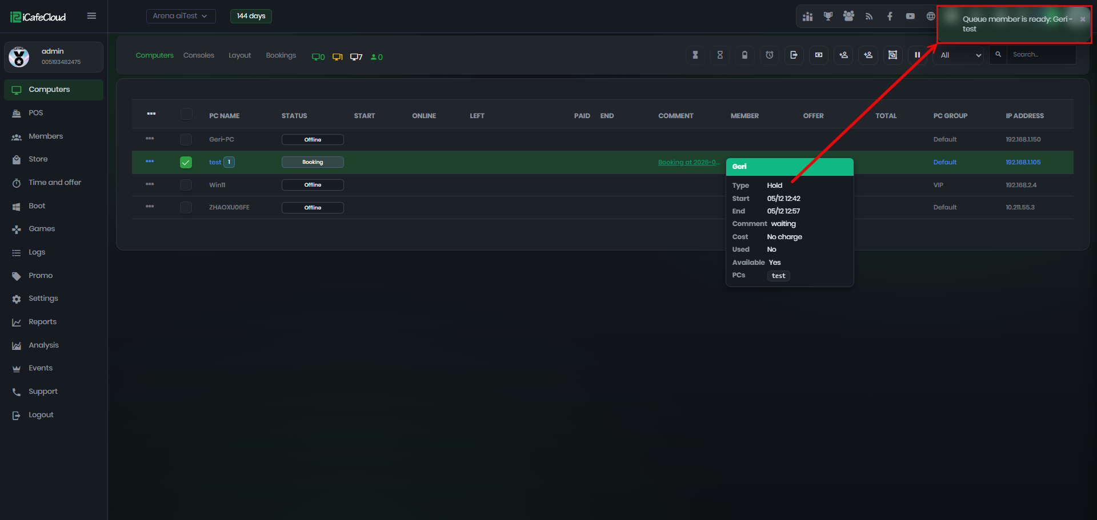Open Time and offer sidebar item
Image resolution: width=1097 pixels, height=520 pixels.
[x=54, y=183]
